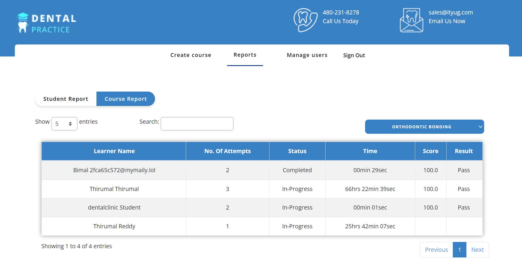Click the tooth phone call icon
Image resolution: width=522 pixels, height=267 pixels.
pyautogui.click(x=305, y=20)
